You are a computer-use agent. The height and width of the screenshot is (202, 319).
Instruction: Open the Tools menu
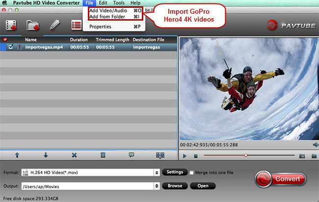(x=119, y=3)
